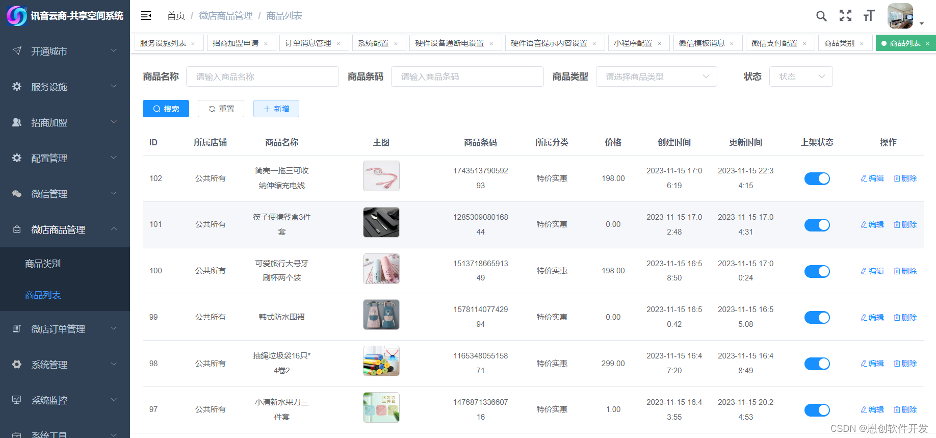Click the 系统管理 gear icon
This screenshot has height=438, width=936.
(17, 365)
